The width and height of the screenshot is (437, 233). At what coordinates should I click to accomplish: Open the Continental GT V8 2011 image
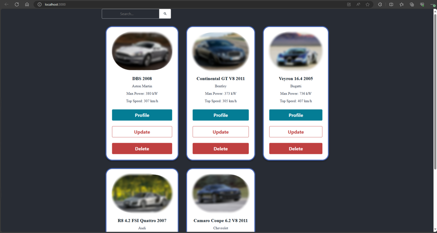pos(221,51)
